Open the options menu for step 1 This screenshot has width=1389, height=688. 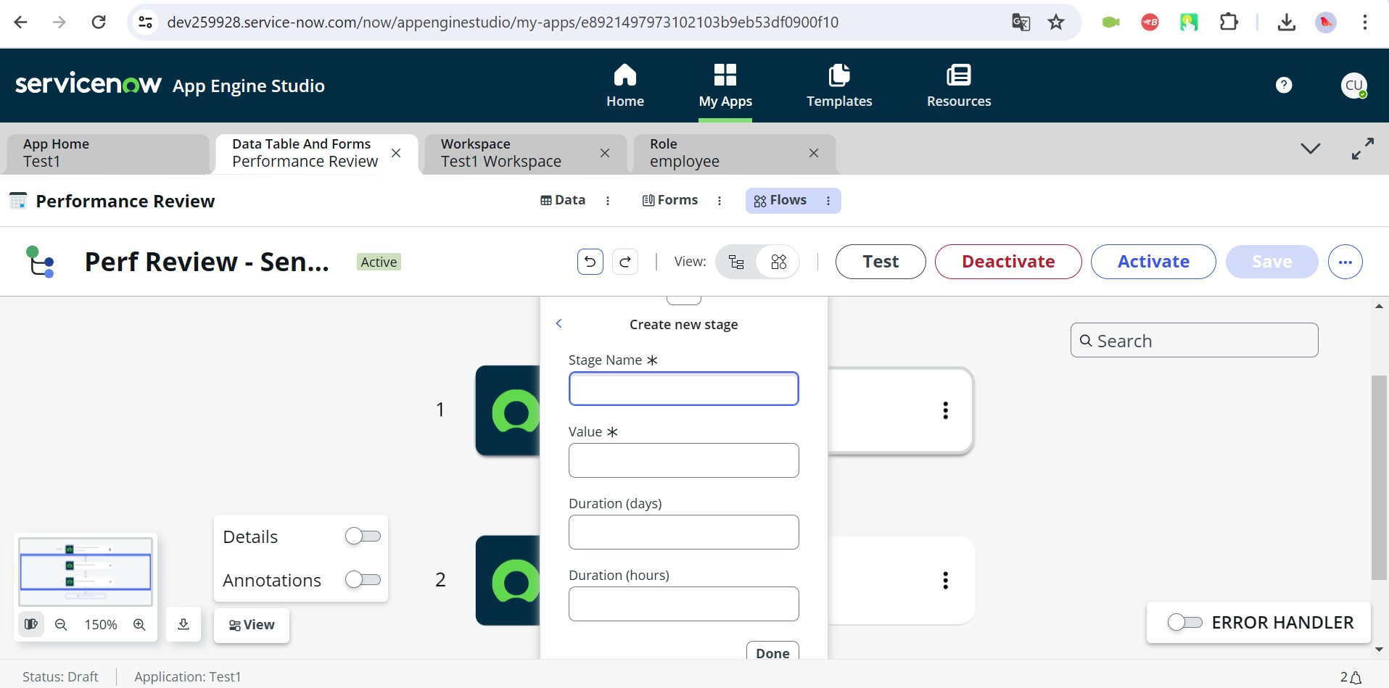coord(945,410)
